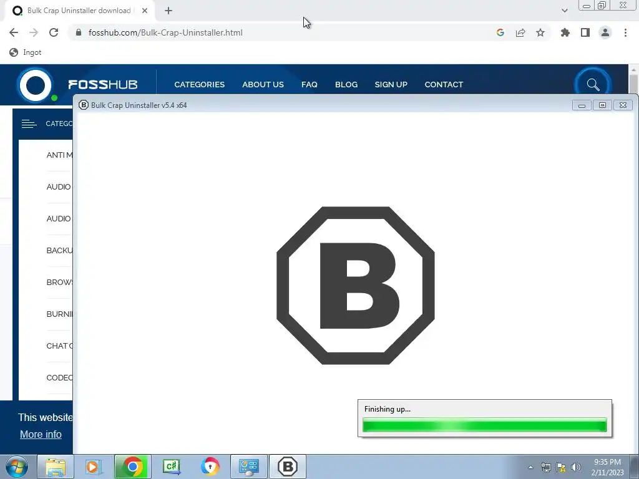Click the Google icon in address bar
This screenshot has width=639, height=479.
(x=500, y=32)
